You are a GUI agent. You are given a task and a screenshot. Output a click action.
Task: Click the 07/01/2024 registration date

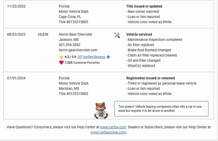pos(16,78)
